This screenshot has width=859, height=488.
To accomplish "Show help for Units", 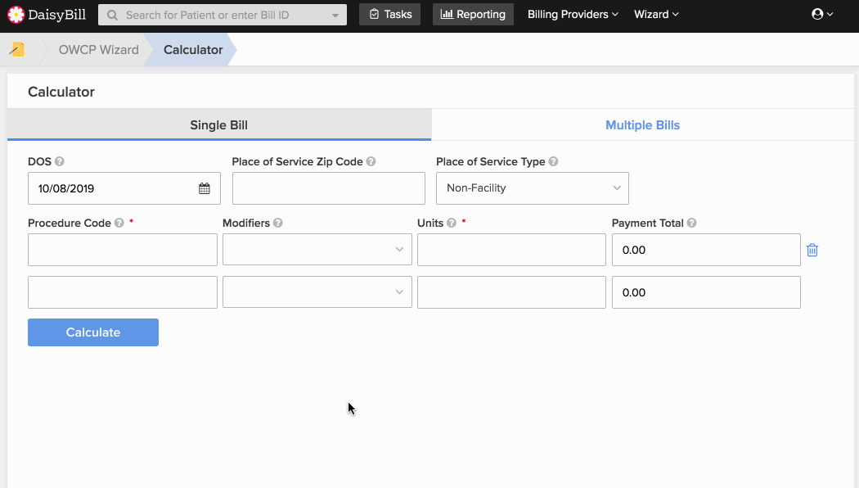I will 452,224.
